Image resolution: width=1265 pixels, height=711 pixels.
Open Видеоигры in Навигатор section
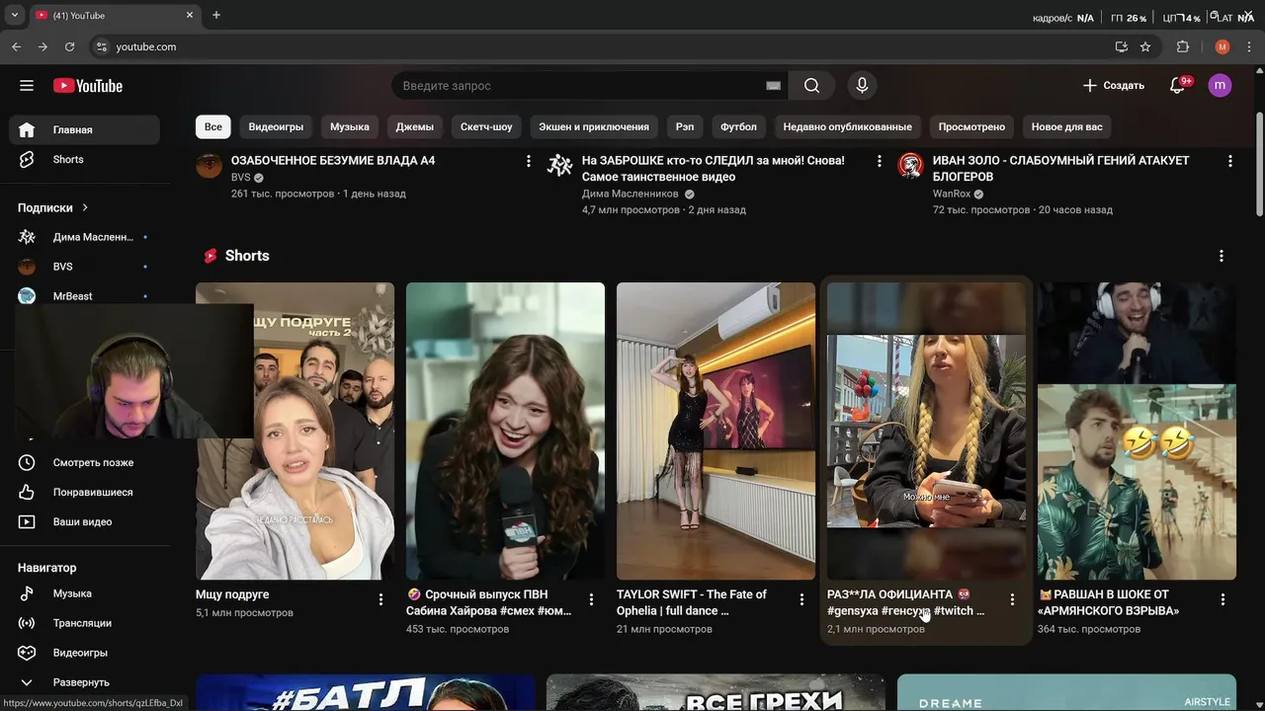click(84, 653)
